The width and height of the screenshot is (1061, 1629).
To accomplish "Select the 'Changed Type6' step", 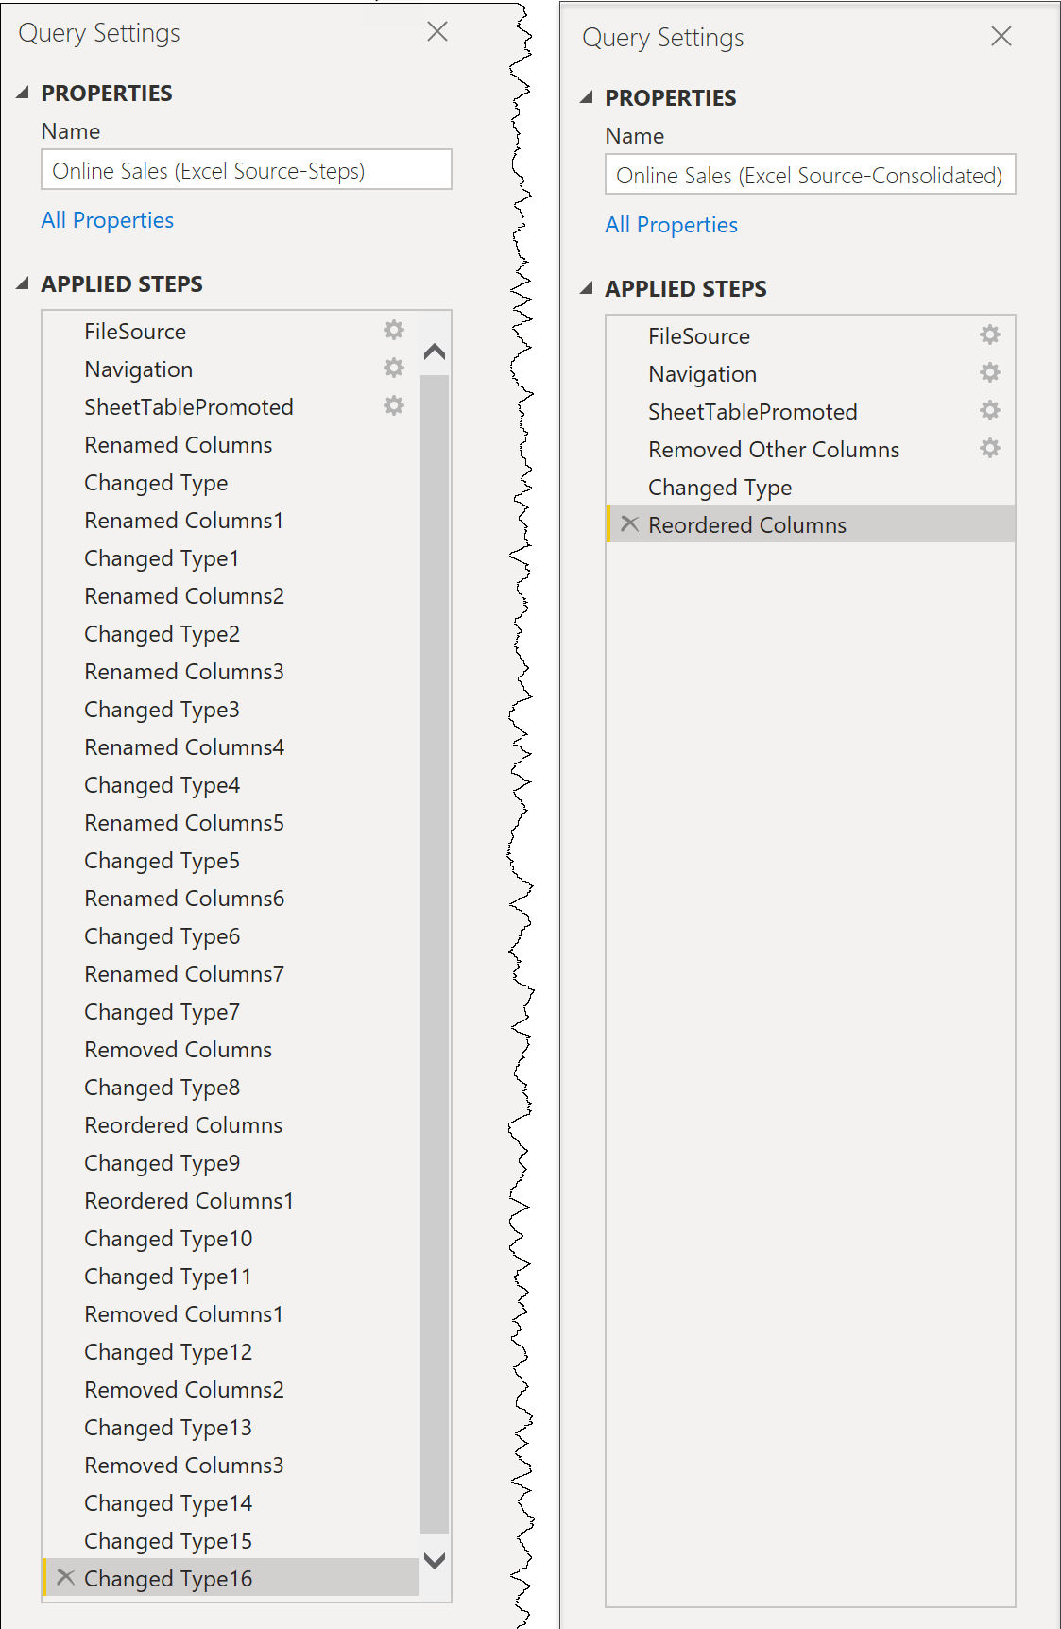I will pyautogui.click(x=230, y=936).
